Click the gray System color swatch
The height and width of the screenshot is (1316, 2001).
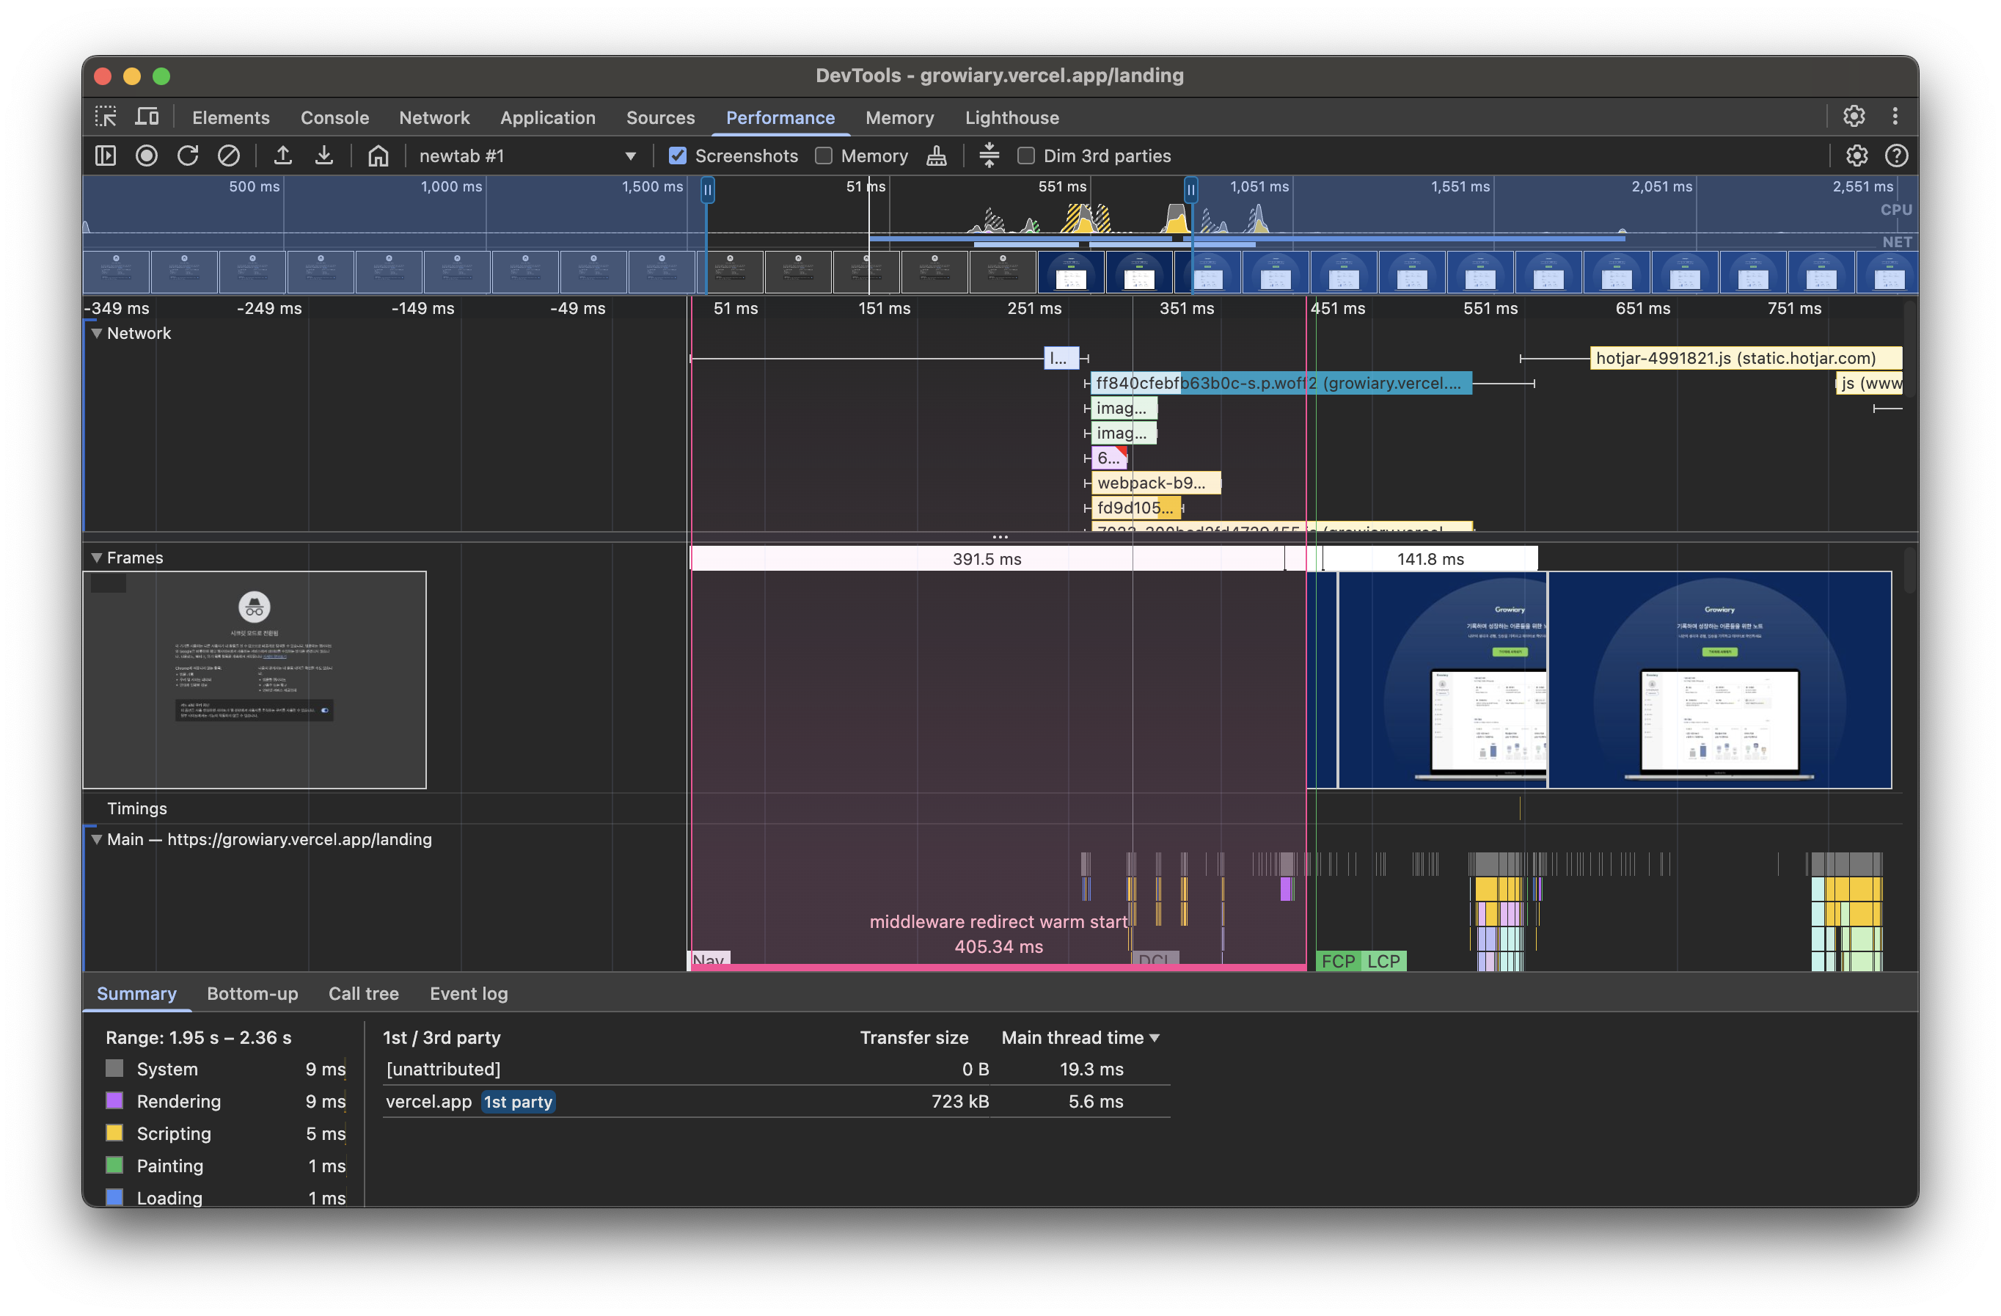pyautogui.click(x=115, y=1069)
